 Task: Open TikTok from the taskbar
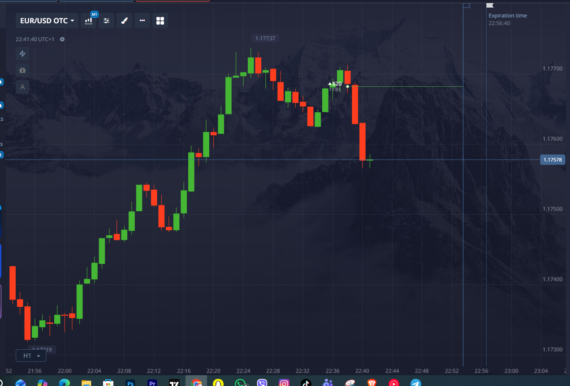coord(306,383)
